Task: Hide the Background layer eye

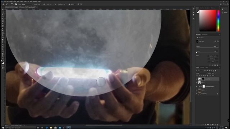Action: click(x=197, y=94)
